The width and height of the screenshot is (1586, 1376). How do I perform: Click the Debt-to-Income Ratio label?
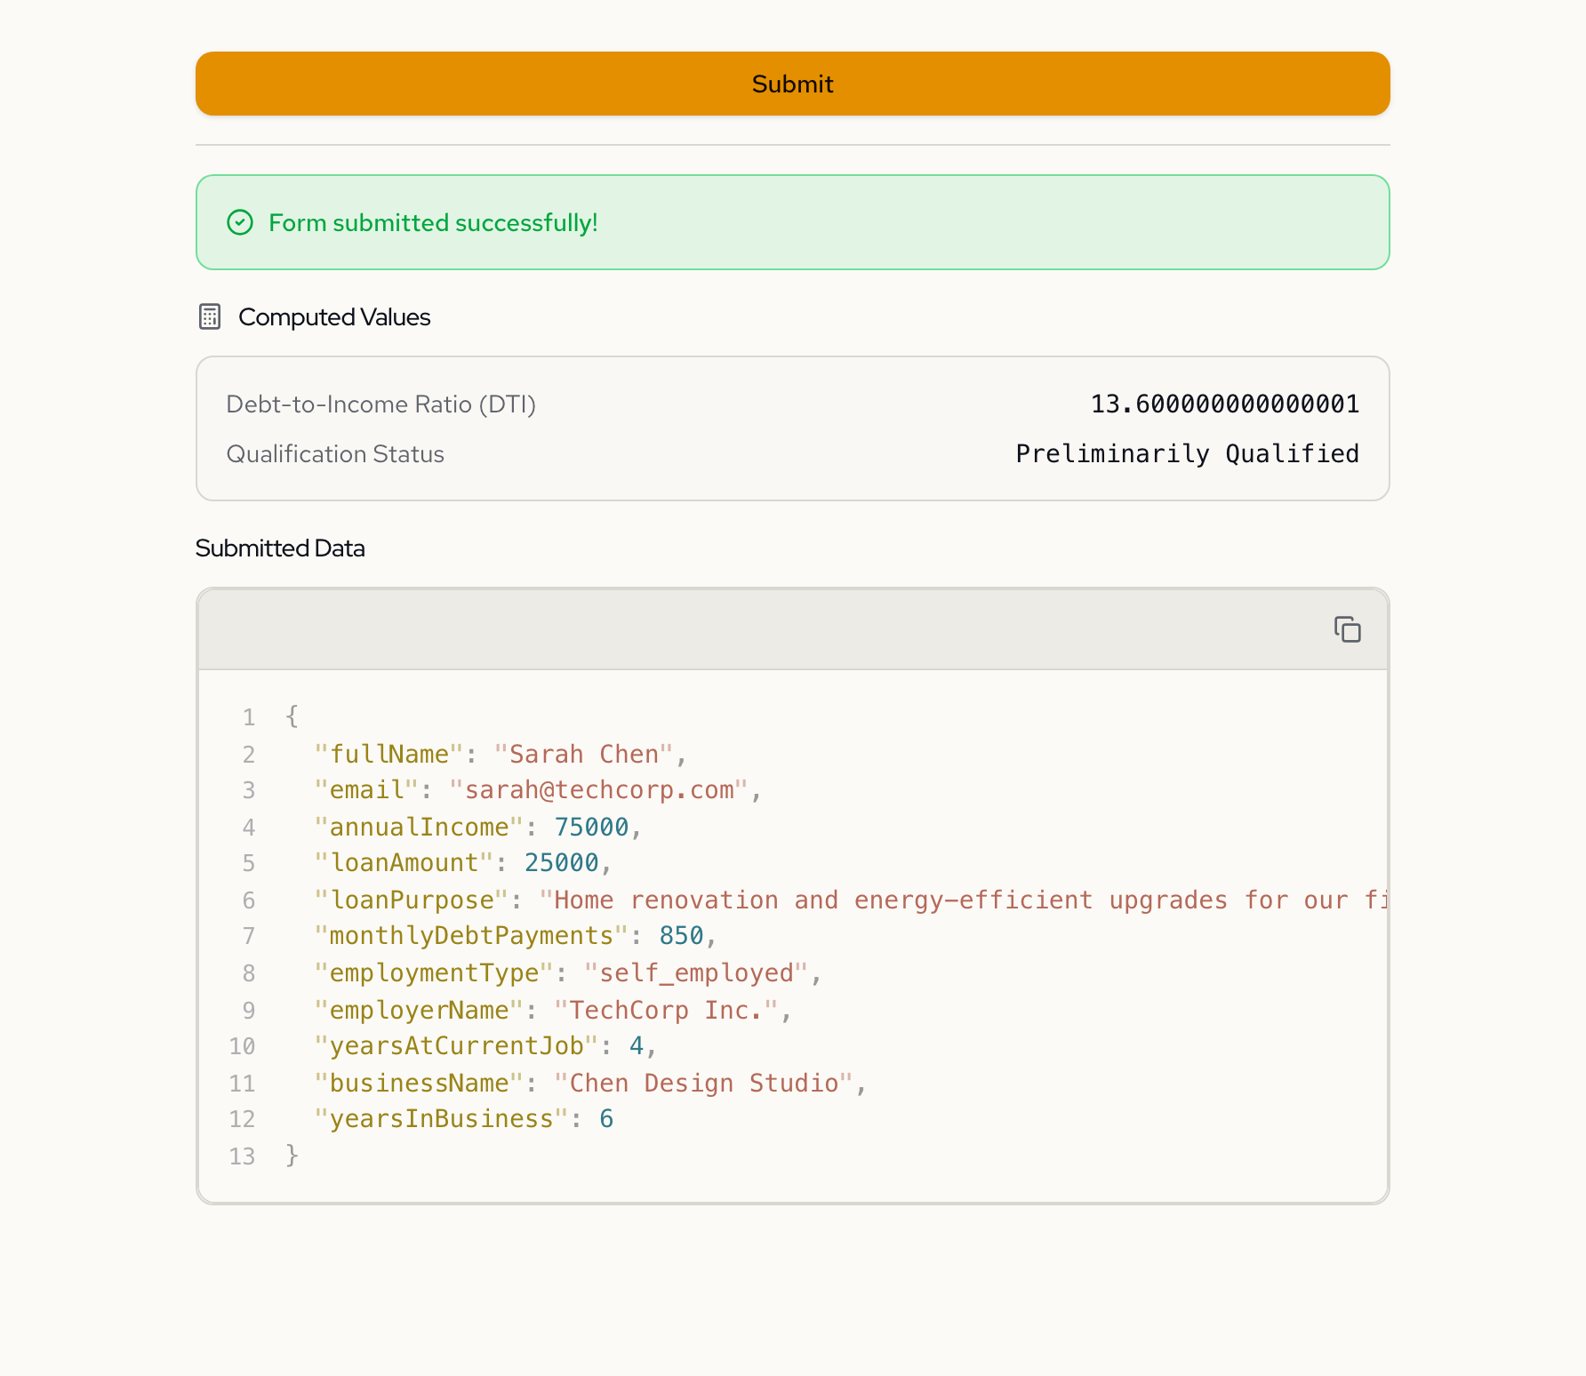380,404
